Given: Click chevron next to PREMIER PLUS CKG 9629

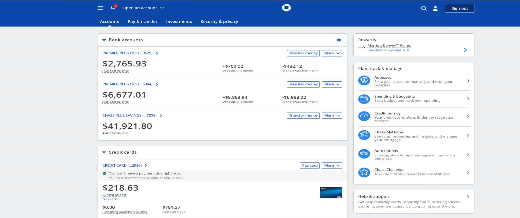Looking at the screenshot, I should [157, 53].
